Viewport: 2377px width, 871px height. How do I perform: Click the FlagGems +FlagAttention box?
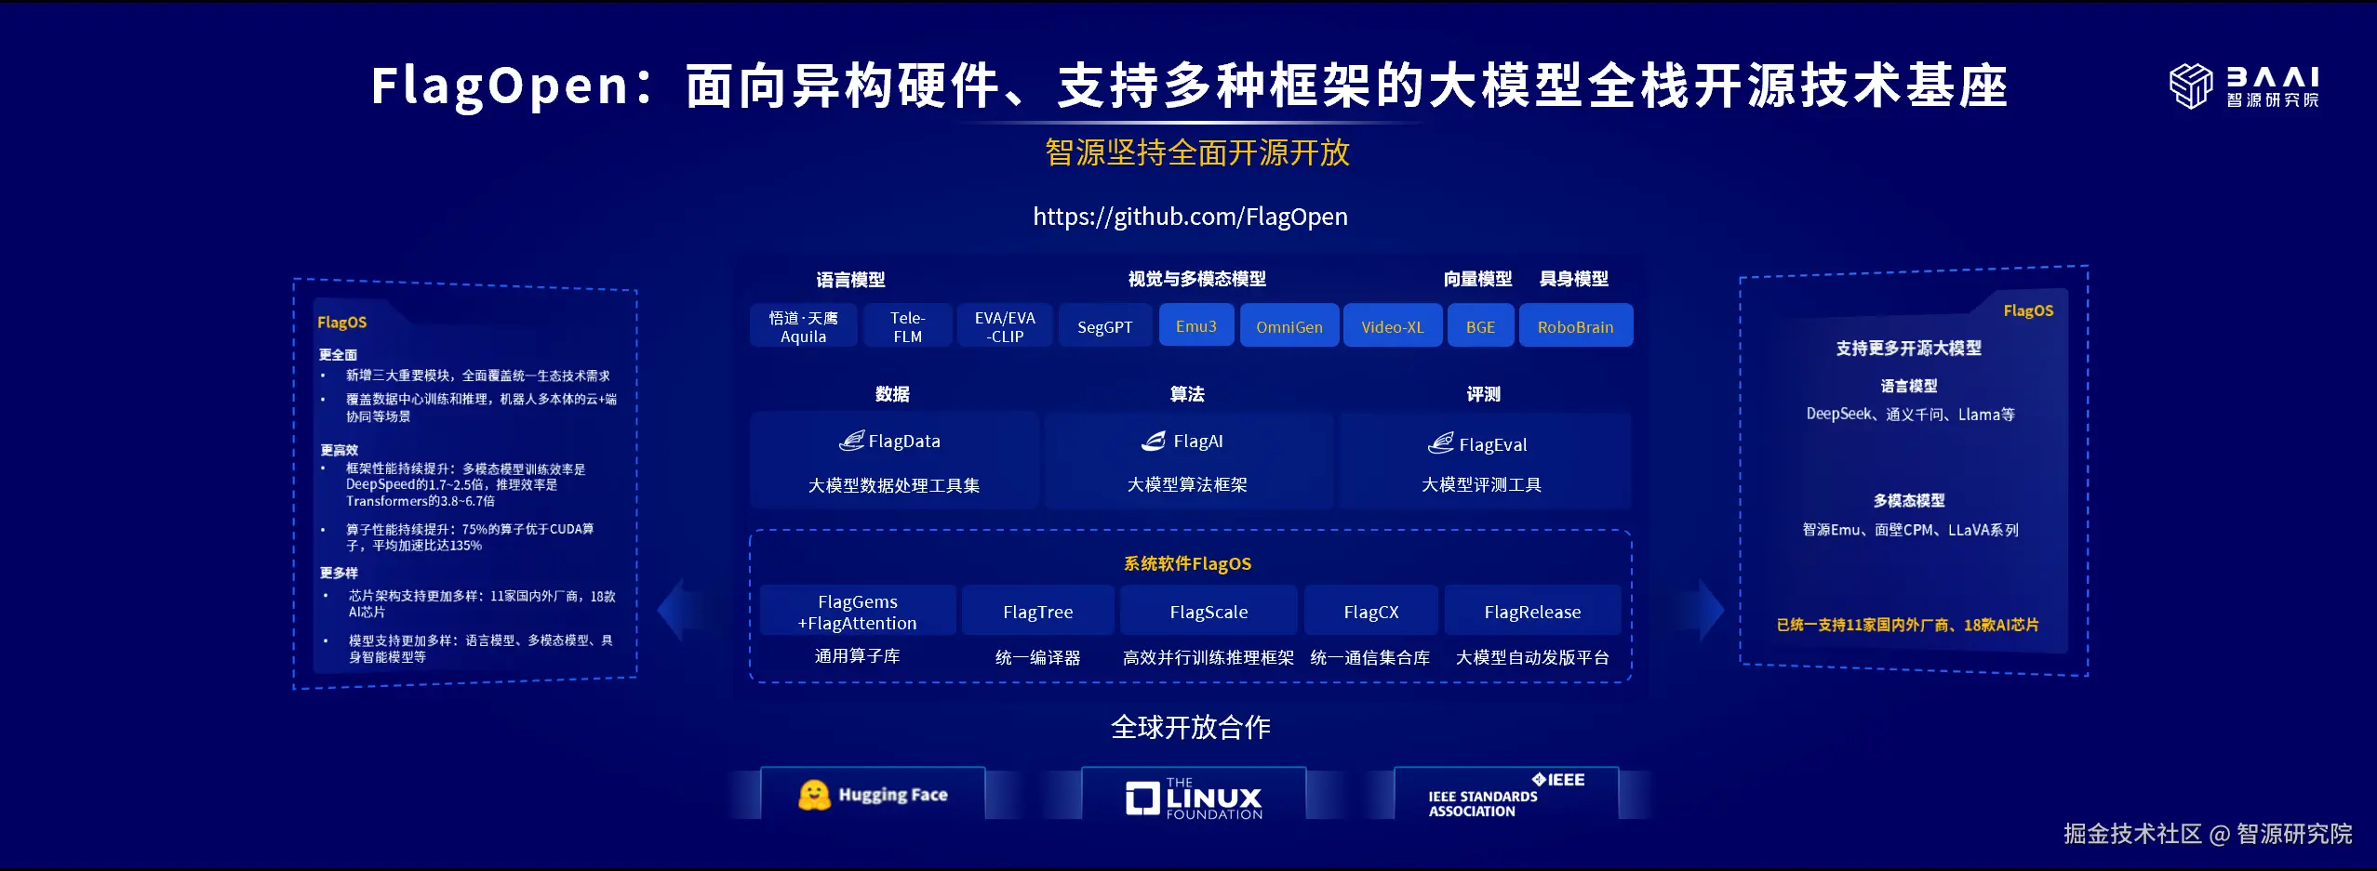858,612
